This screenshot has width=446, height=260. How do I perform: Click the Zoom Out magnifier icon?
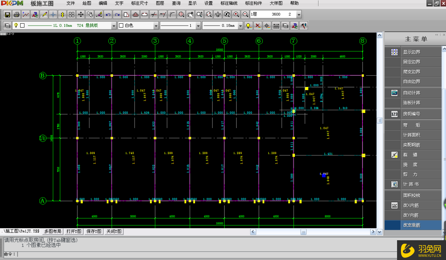click(x=245, y=15)
